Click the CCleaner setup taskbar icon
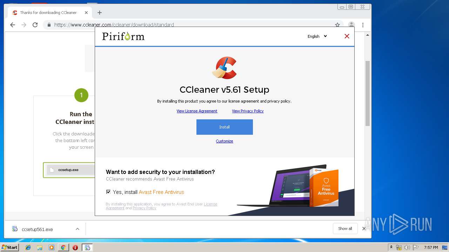 tap(87, 247)
